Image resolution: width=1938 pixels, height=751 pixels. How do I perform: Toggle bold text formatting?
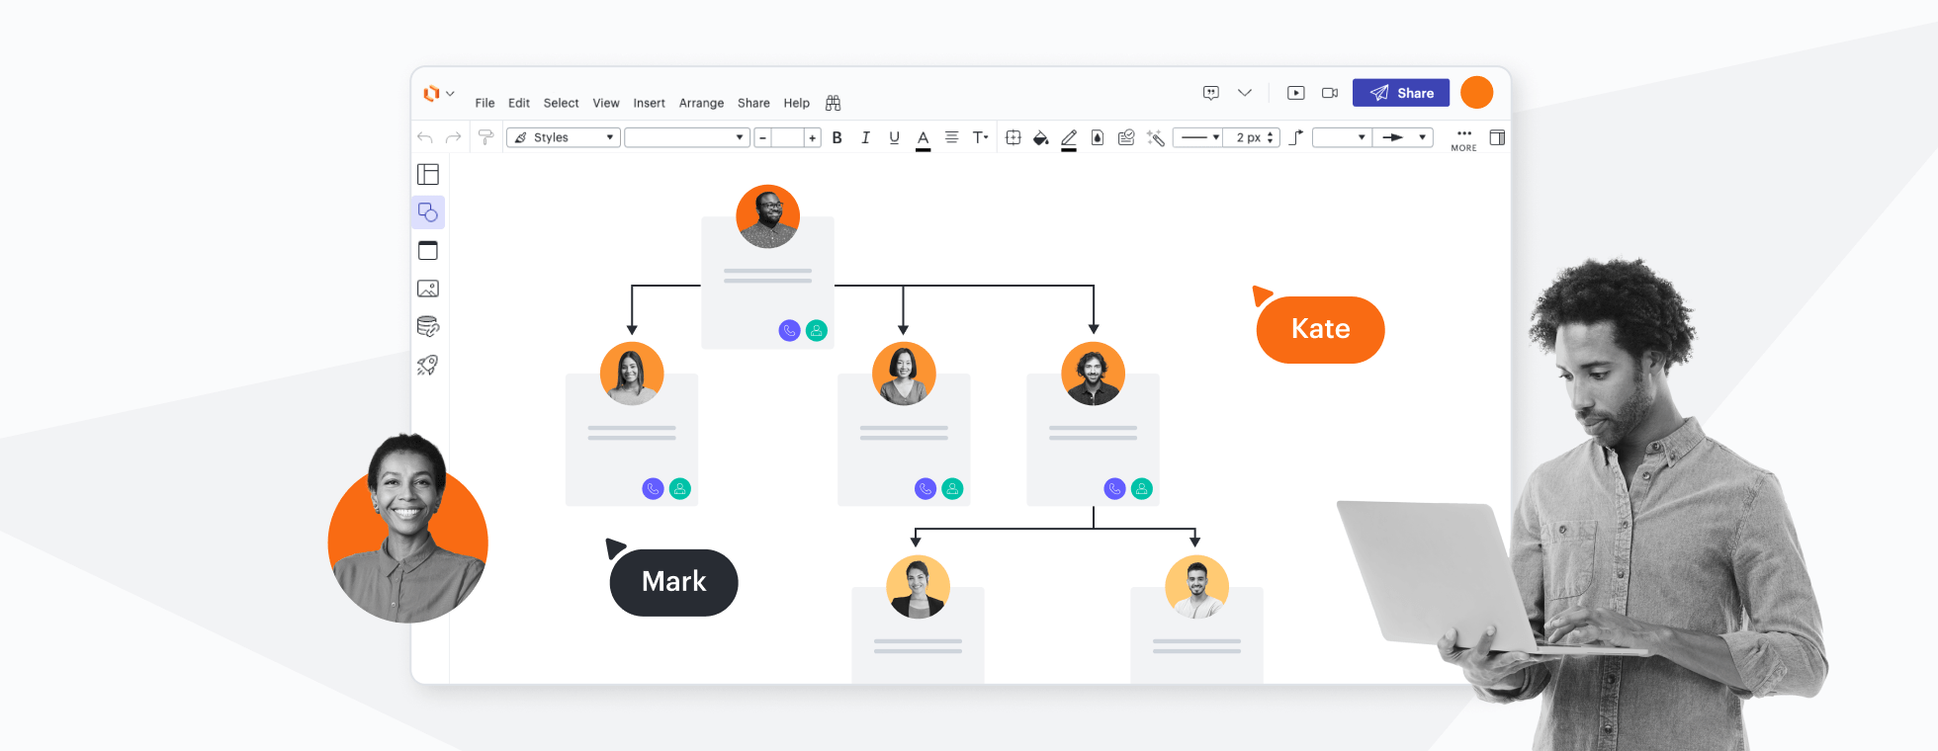point(837,138)
